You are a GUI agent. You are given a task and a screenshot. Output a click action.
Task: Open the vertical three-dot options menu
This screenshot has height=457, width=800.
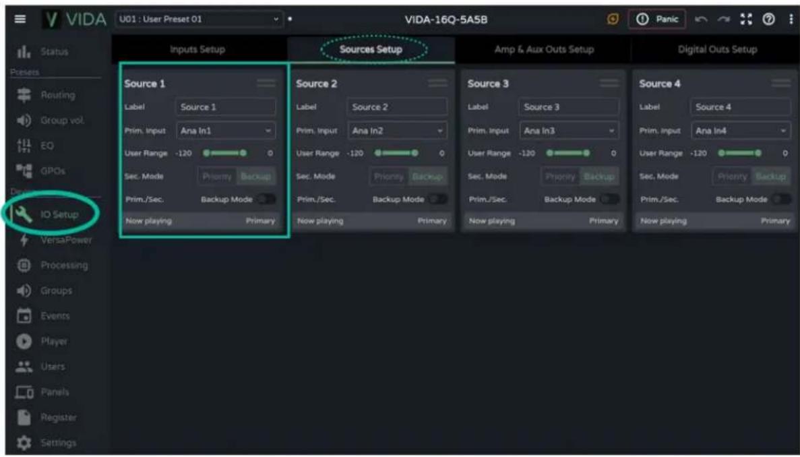791,20
